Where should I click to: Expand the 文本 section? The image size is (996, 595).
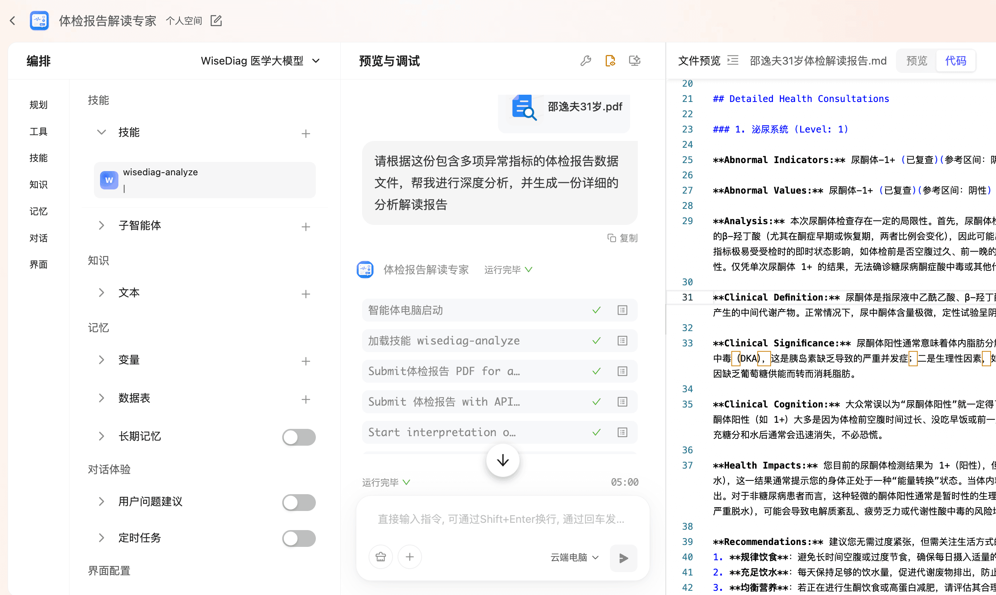(102, 293)
